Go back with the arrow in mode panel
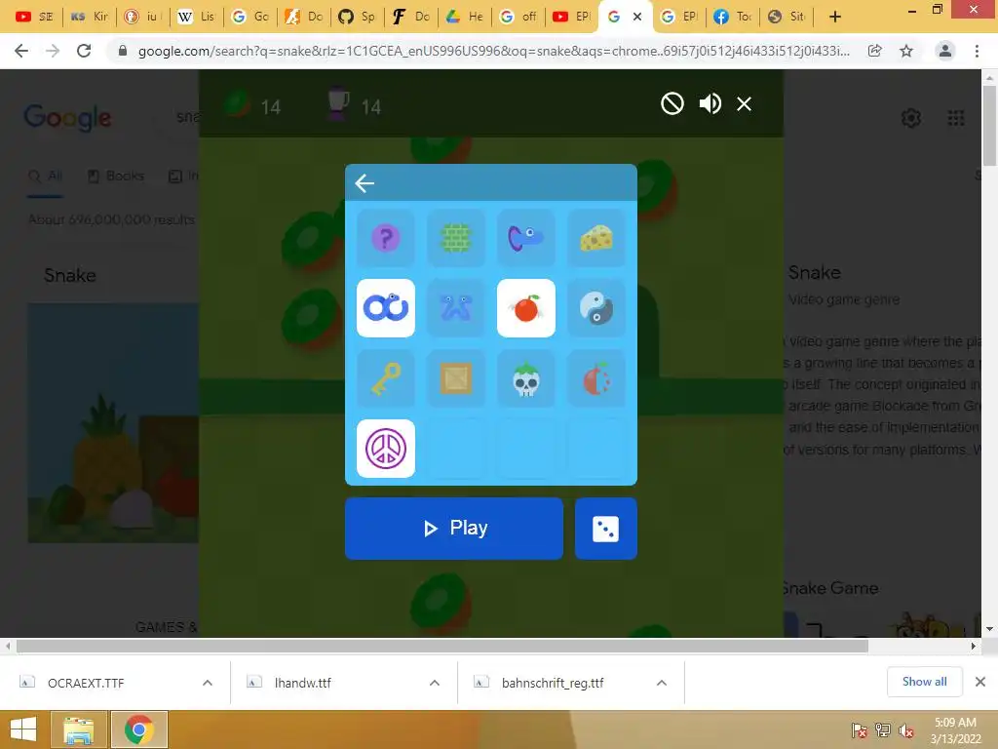This screenshot has height=749, width=998. coord(365,183)
